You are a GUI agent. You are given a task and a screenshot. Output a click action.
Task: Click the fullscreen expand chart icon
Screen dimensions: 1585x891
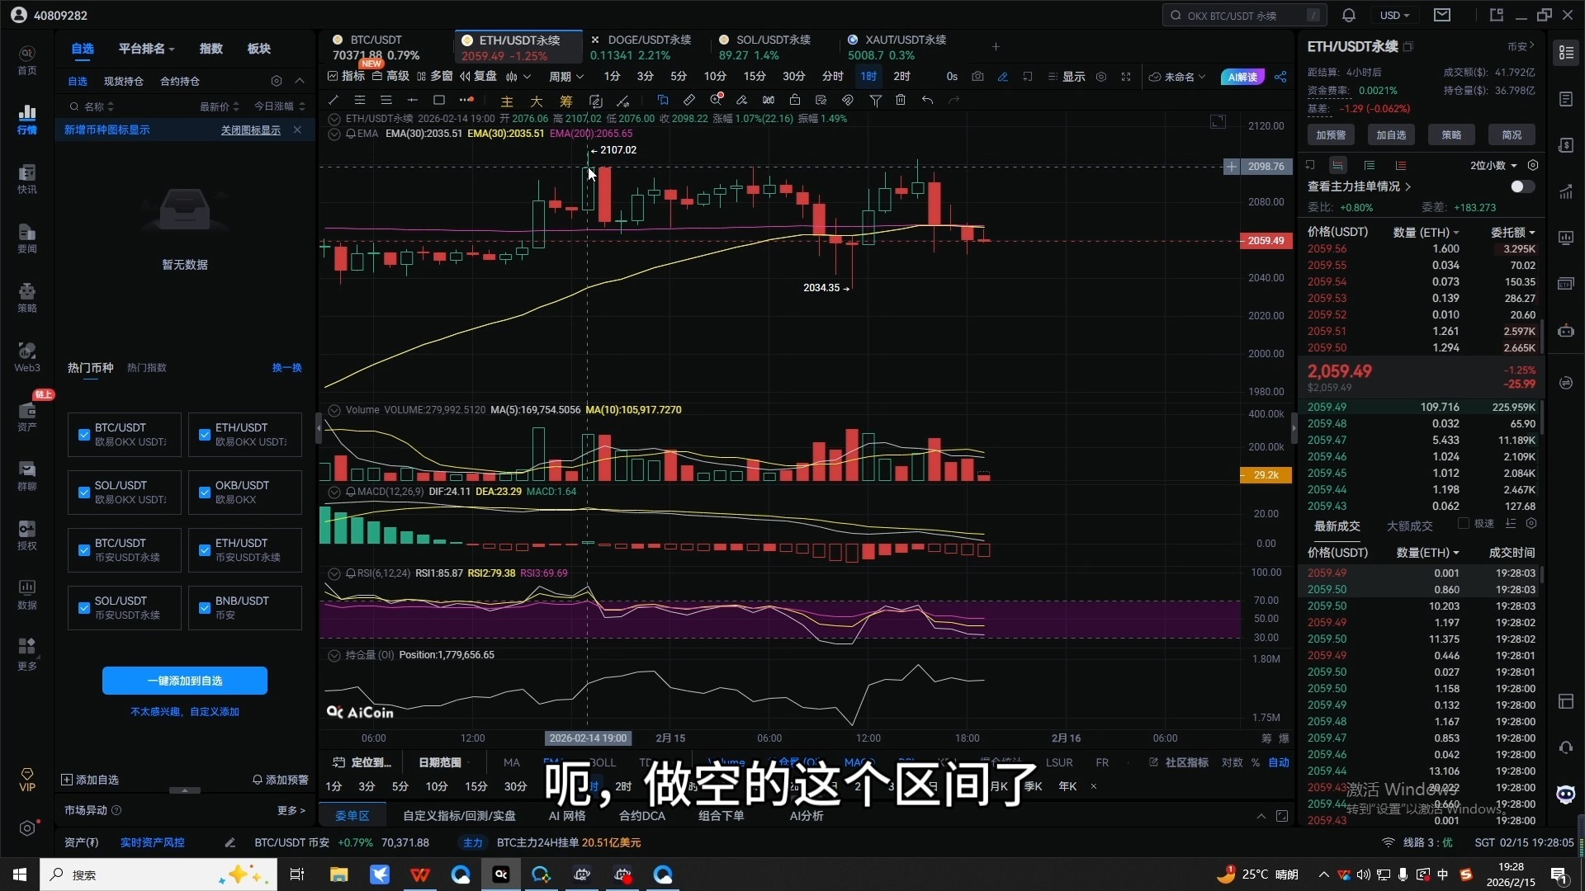tap(1126, 77)
